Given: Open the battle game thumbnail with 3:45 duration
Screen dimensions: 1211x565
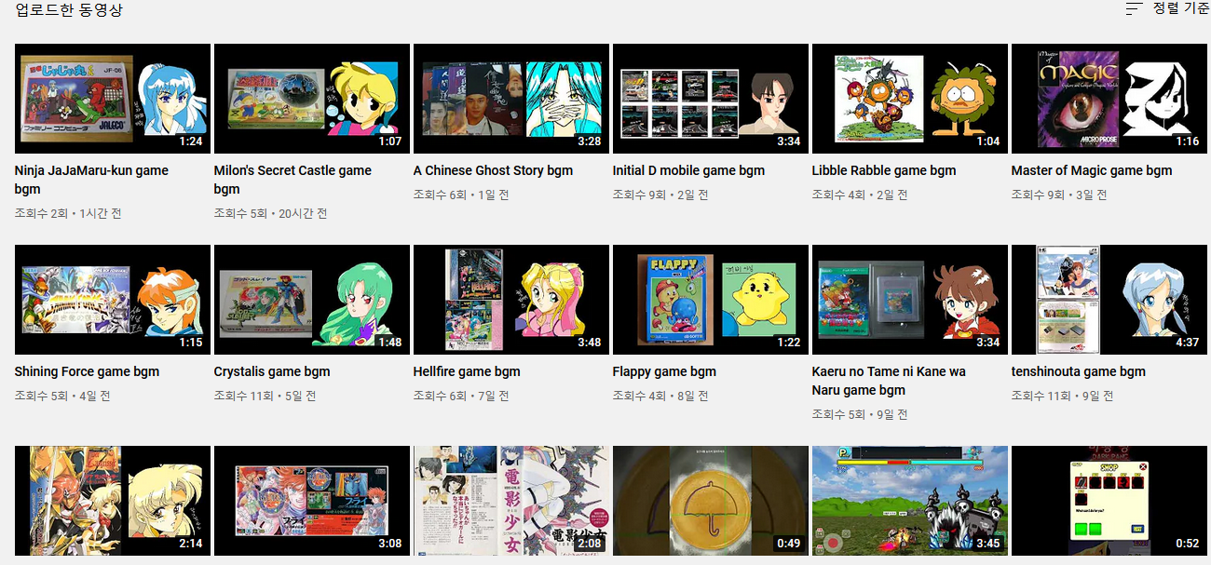Looking at the screenshot, I should [910, 501].
